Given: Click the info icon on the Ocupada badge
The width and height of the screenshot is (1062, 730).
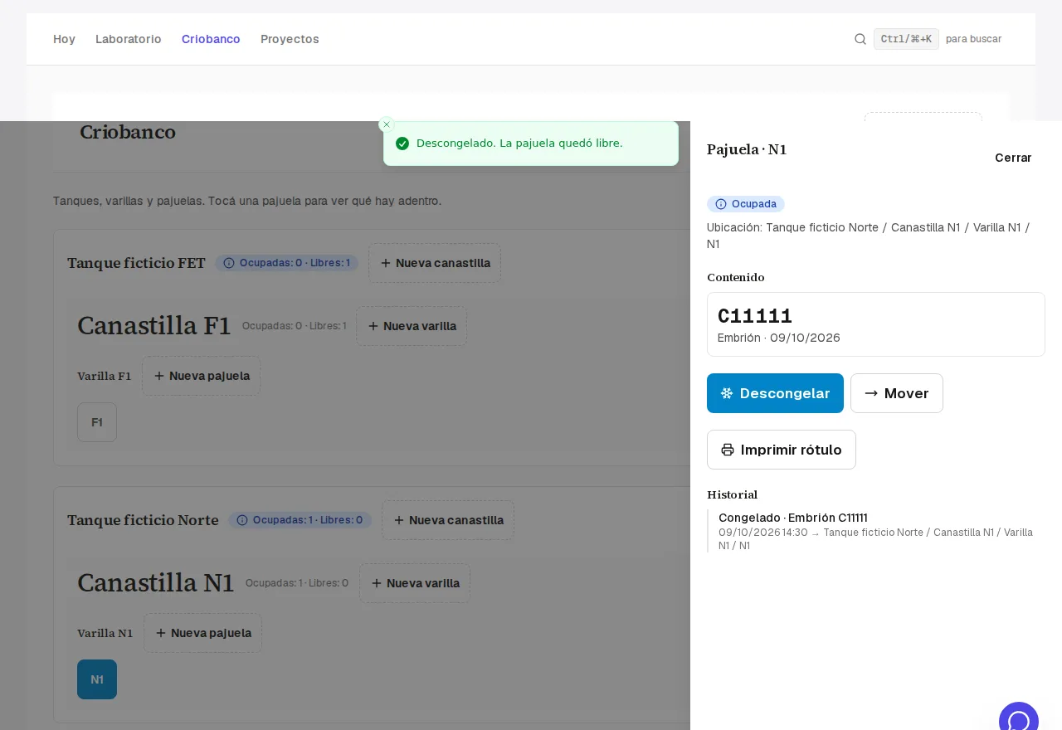Looking at the screenshot, I should [721, 204].
